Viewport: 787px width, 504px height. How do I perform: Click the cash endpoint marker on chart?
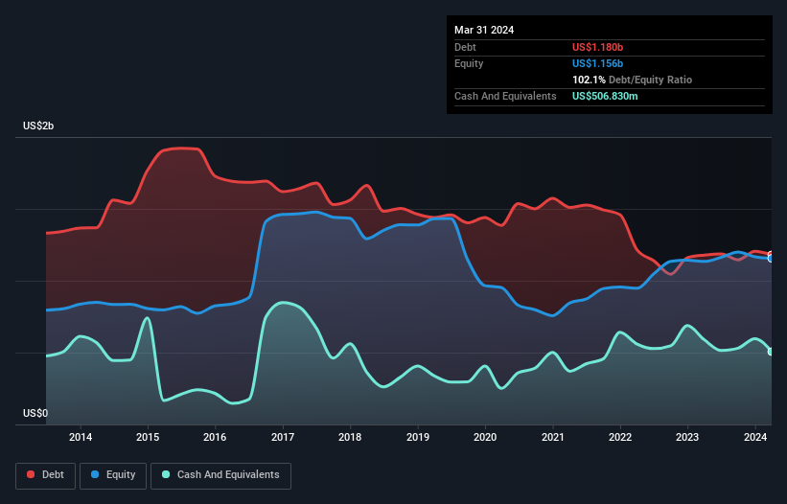[771, 352]
